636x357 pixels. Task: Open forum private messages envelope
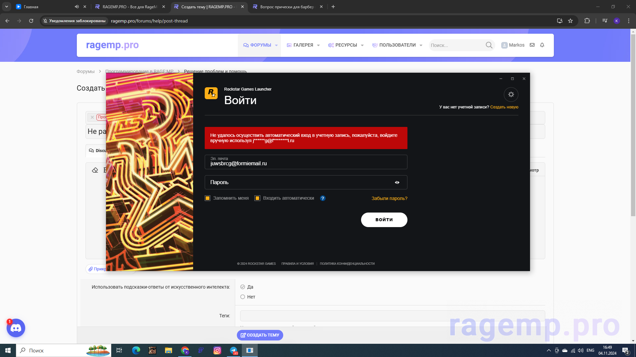click(532, 45)
